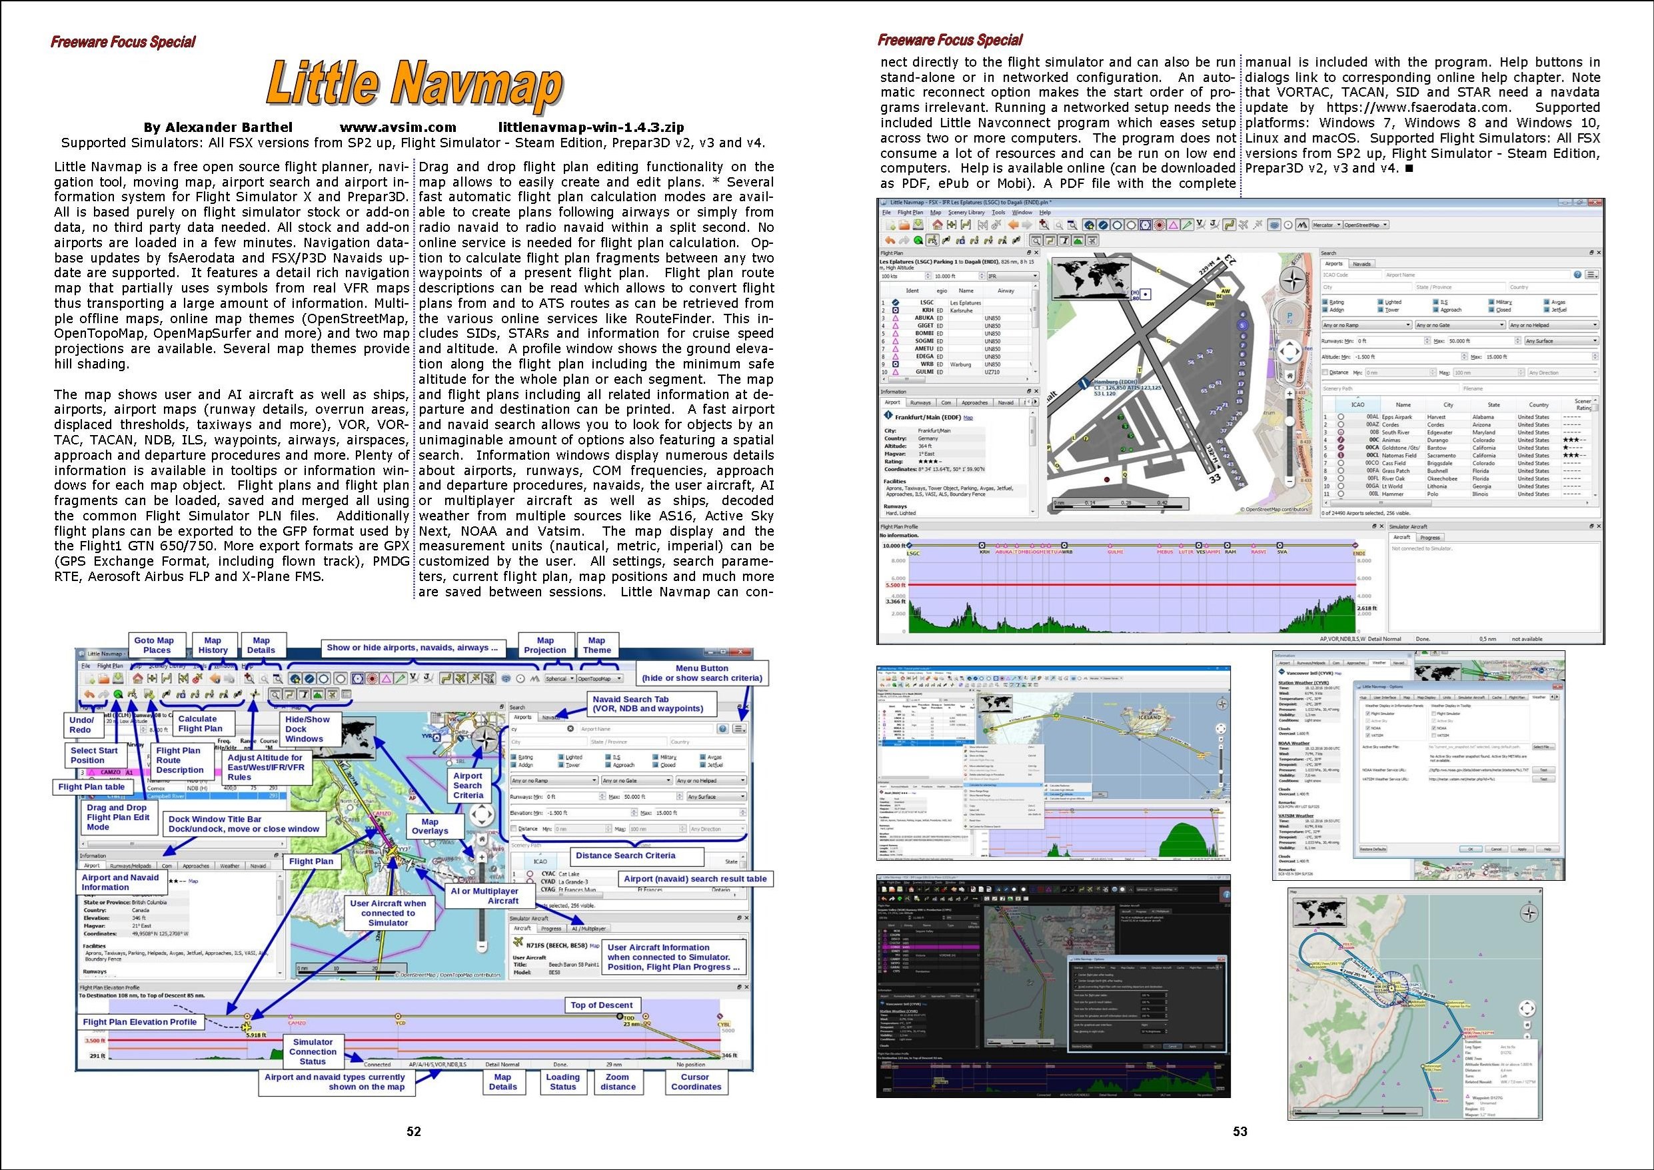Toggle Flight Plan Edit Mode in Les Eplatures window
1654x1170 pixels.
coord(933,241)
